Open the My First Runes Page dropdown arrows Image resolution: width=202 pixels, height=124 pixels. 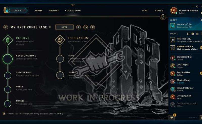click(x=50, y=27)
